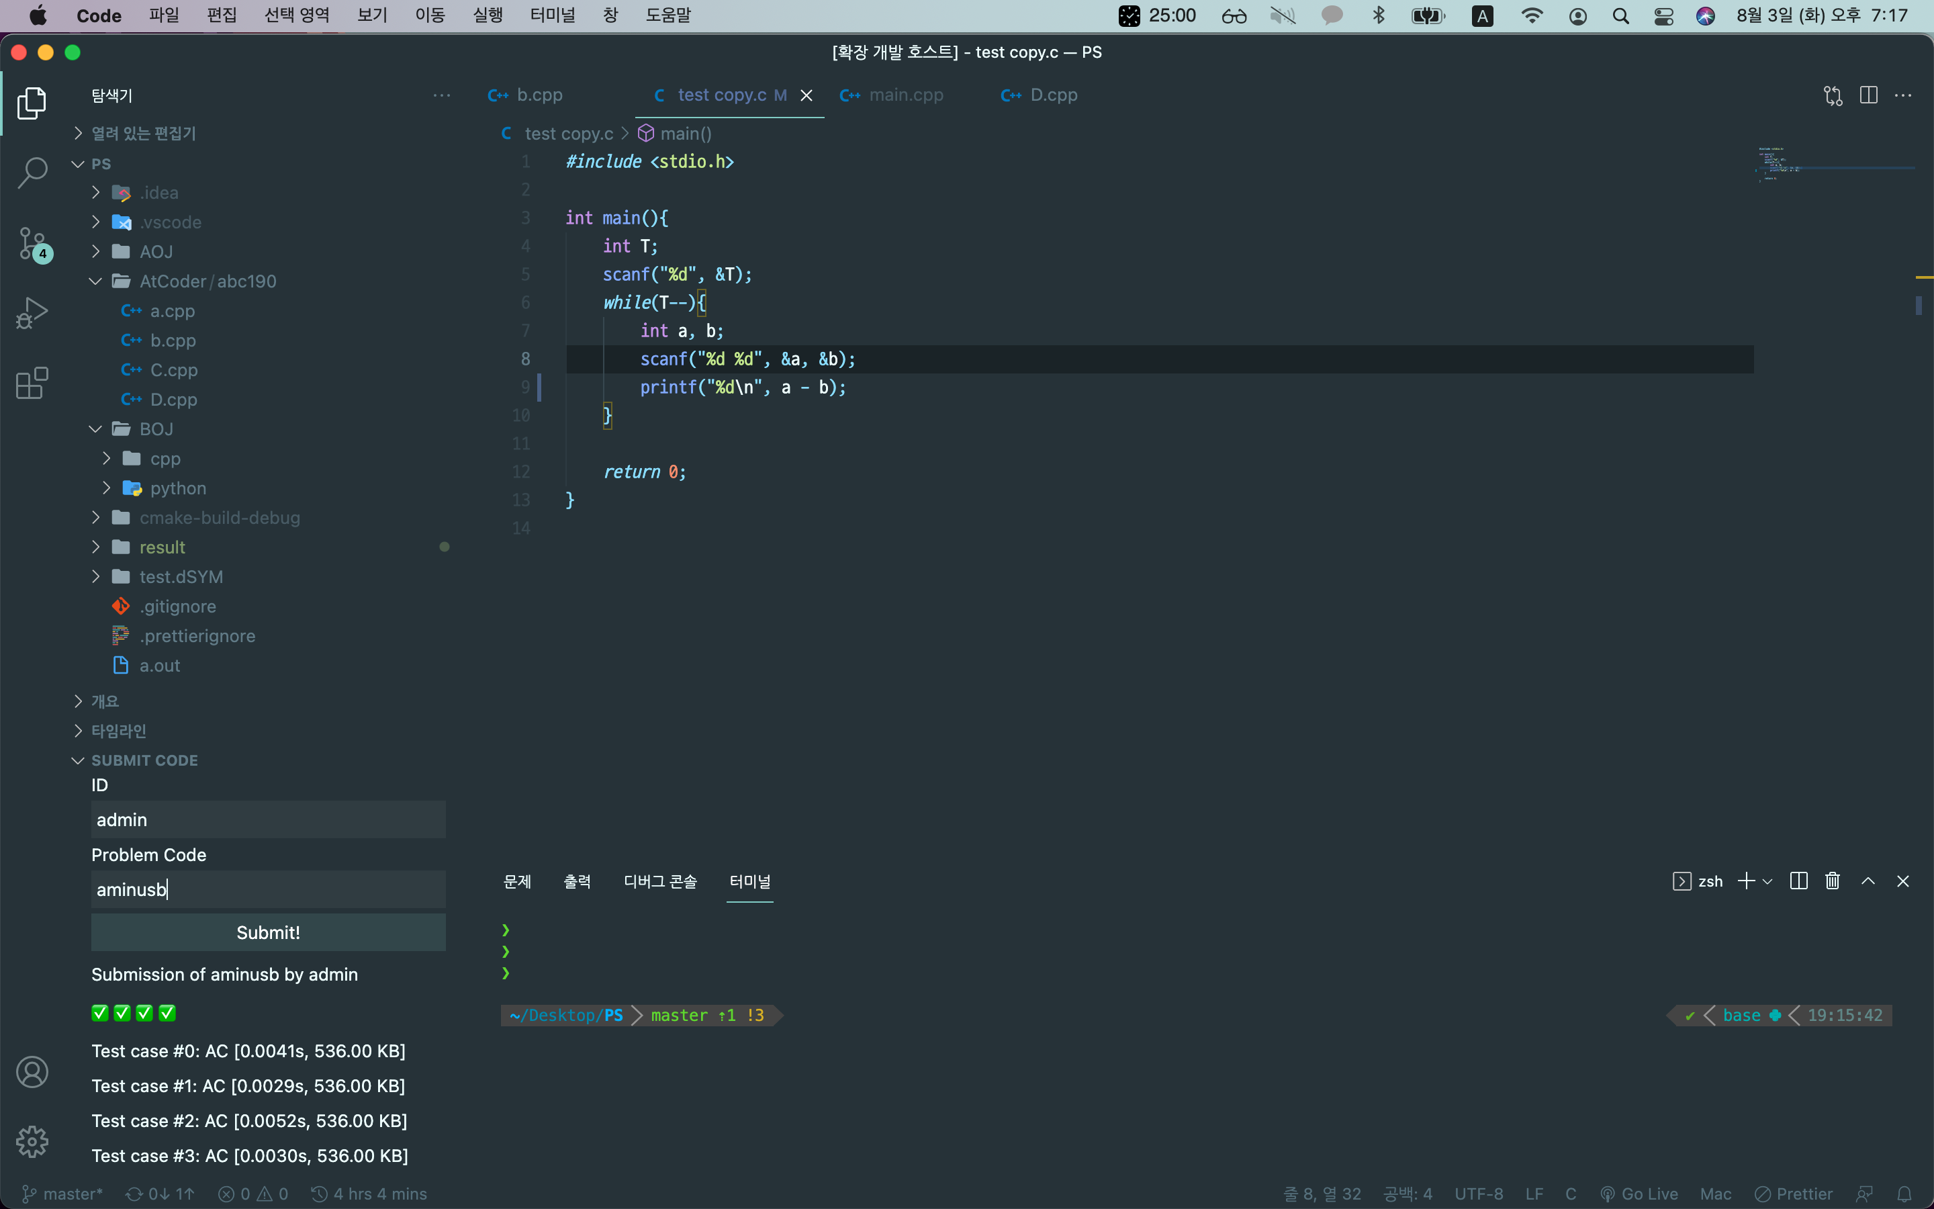Switch to the D.cpp editor tab
Viewport: 1934px width, 1209px height.
(x=1052, y=95)
